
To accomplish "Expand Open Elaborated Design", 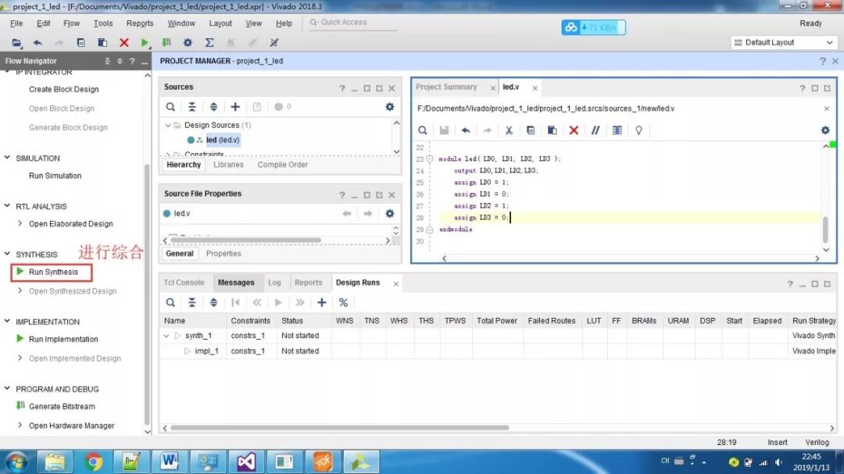I will pos(20,223).
